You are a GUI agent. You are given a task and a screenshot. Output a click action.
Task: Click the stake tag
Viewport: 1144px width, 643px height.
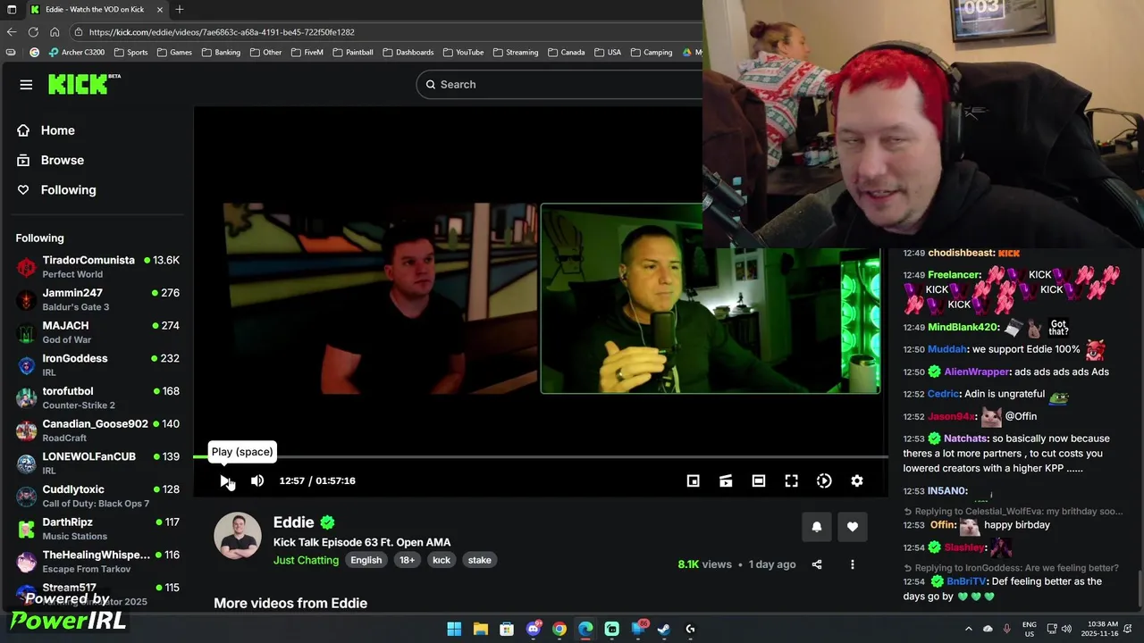click(480, 560)
